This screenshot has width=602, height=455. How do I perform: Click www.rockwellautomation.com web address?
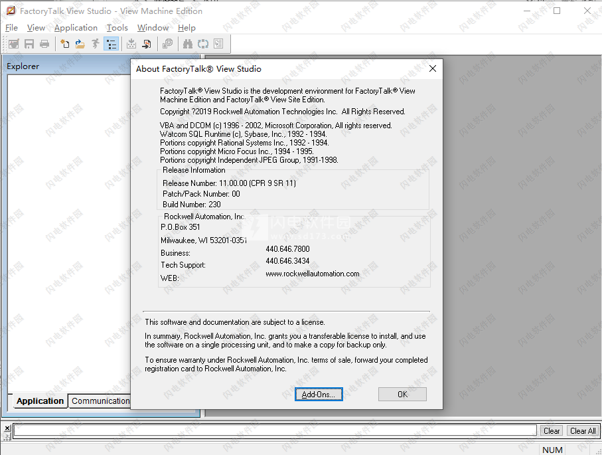pos(313,274)
